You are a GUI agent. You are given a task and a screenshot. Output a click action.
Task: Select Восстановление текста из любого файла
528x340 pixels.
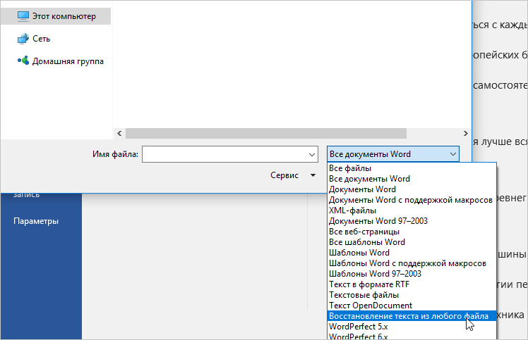click(x=408, y=316)
